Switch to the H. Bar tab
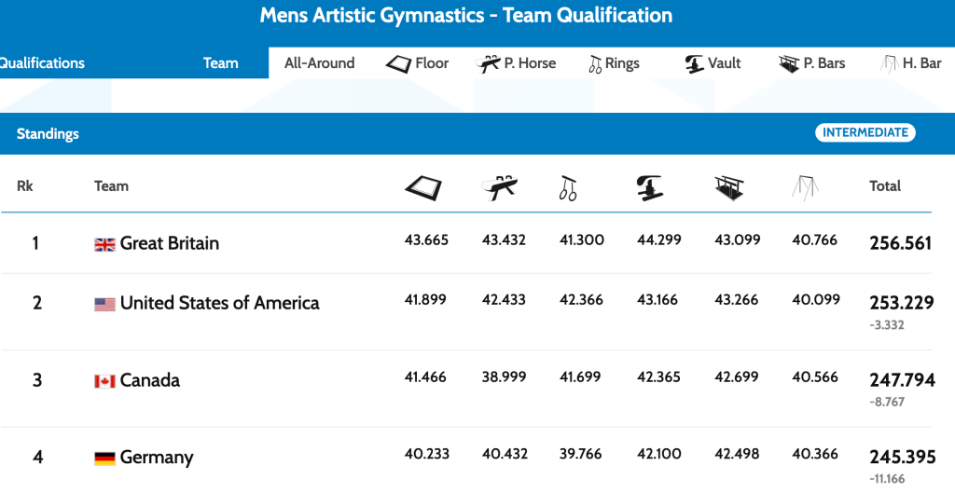955x493 pixels. [911, 63]
